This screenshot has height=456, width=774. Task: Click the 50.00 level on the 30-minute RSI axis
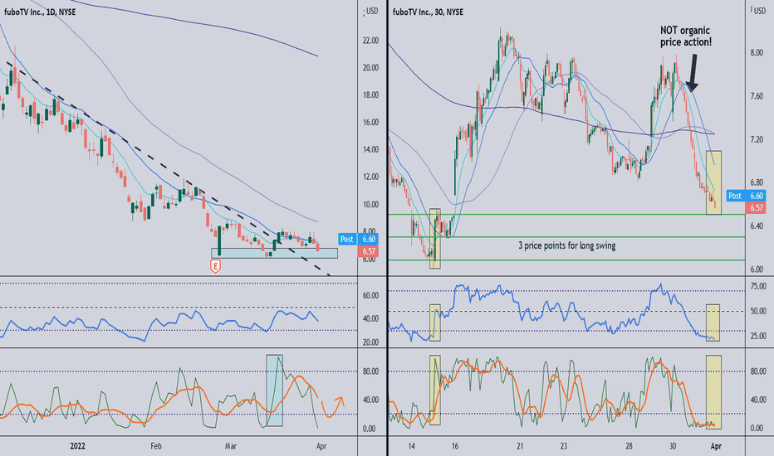[758, 311]
